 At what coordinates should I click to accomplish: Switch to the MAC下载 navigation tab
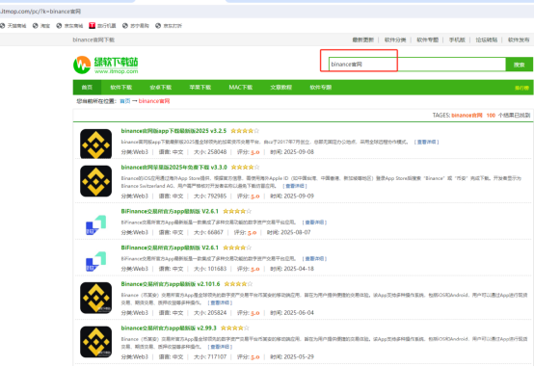click(x=240, y=87)
